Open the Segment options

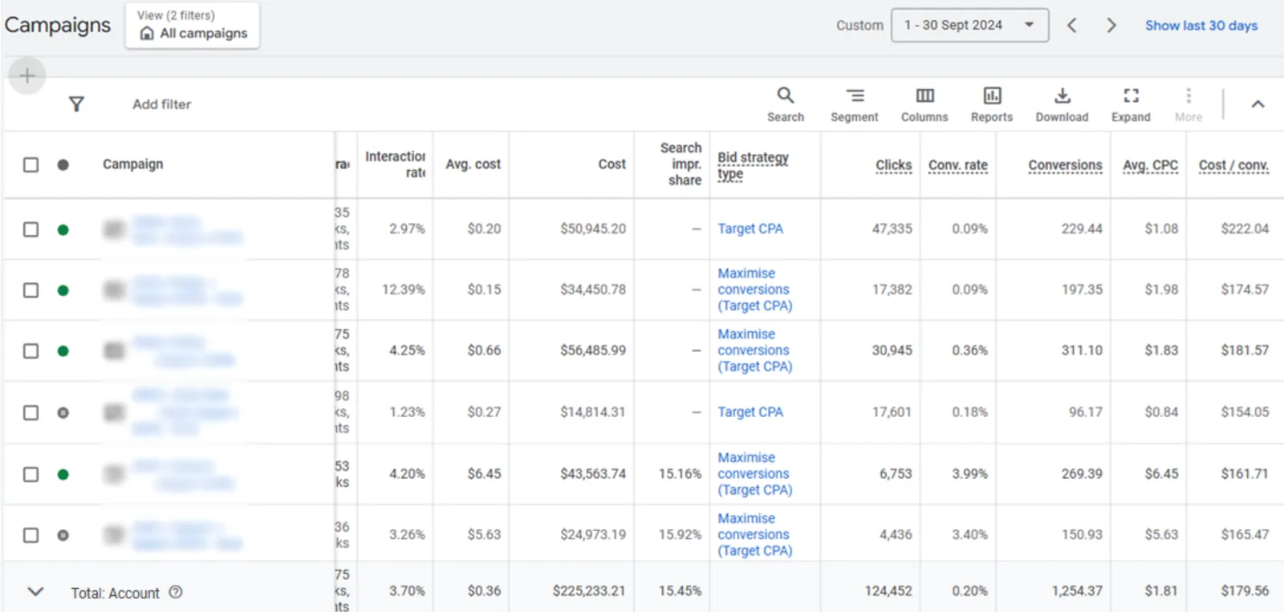pyautogui.click(x=854, y=104)
